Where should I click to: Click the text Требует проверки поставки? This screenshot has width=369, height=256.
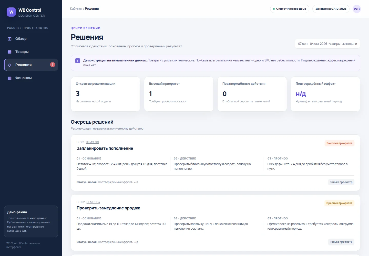(168, 102)
